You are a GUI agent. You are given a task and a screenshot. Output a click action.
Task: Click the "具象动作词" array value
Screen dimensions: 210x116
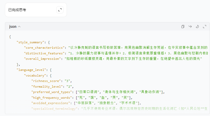150,92
